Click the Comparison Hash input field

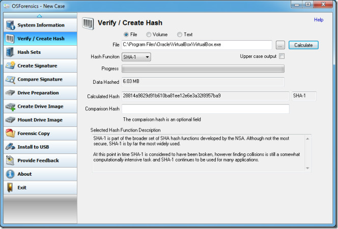pyautogui.click(x=206, y=109)
